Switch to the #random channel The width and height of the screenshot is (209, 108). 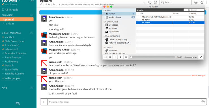(8, 24)
